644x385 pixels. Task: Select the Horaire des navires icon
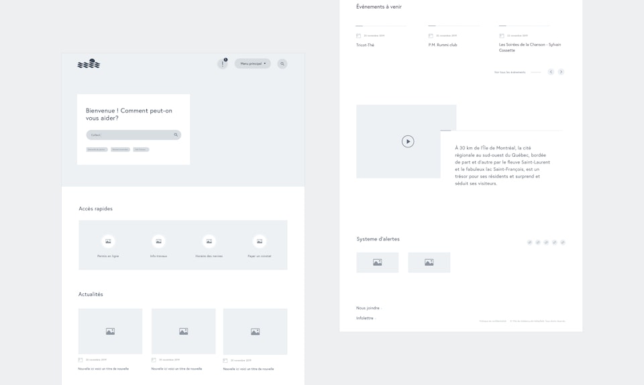click(x=209, y=241)
